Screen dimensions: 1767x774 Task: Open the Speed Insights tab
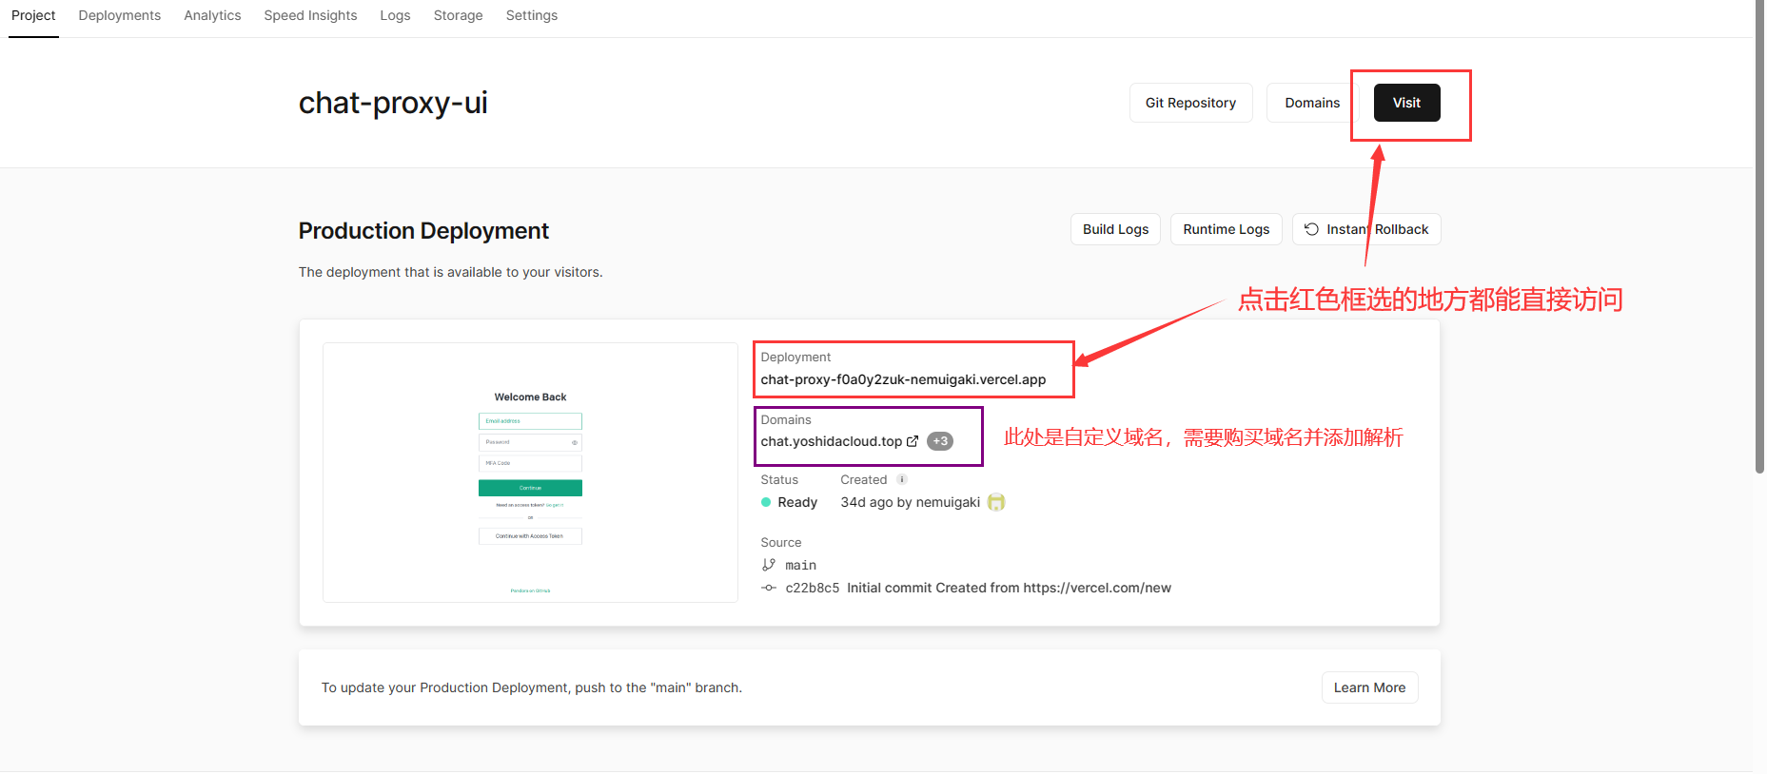point(310,15)
